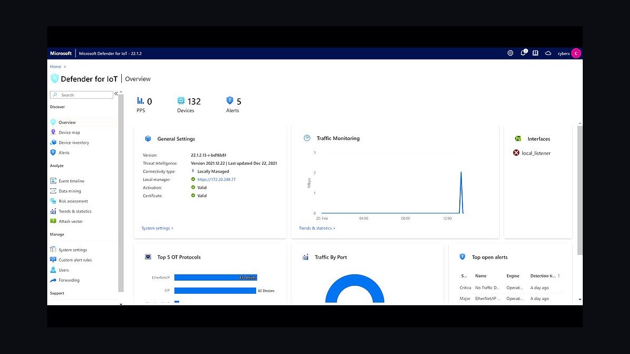Open Attack vector in the sidebar
Viewport: 630px width, 354px height.
pyautogui.click(x=67, y=221)
